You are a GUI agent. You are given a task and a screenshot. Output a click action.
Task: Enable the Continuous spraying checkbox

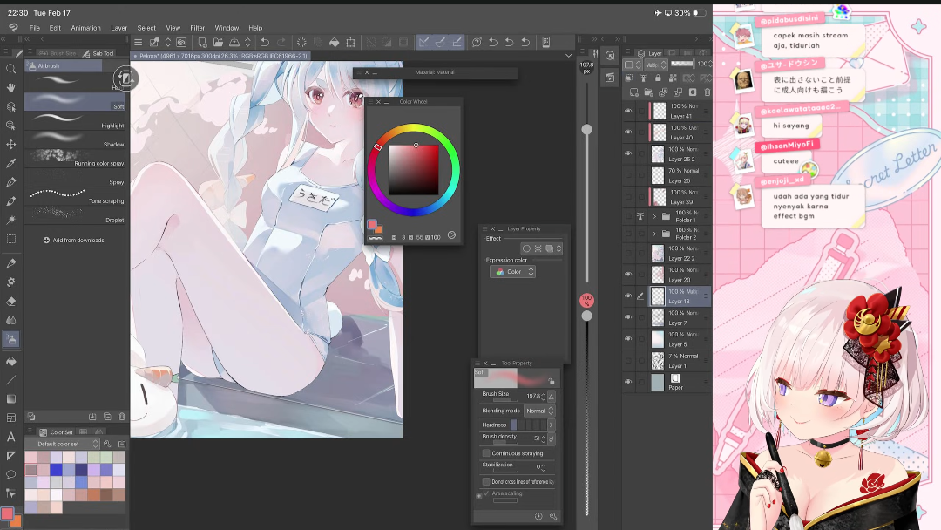click(x=486, y=453)
